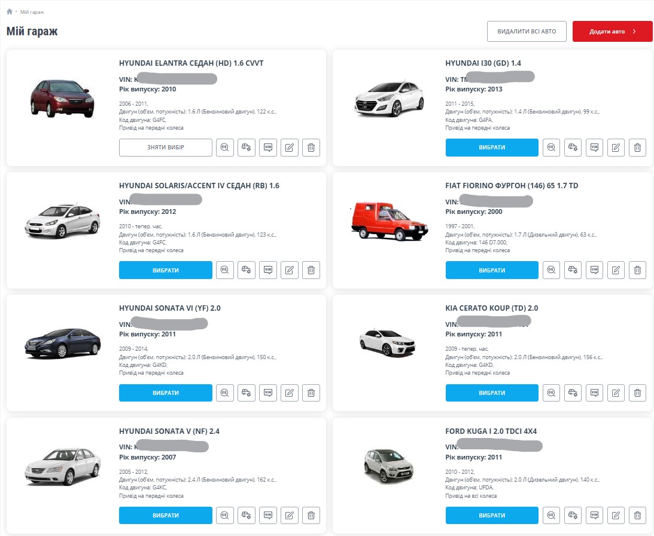The width and height of the screenshot is (654, 536).
Task: Open car service icon for Hyundai I30
Action: [573, 148]
